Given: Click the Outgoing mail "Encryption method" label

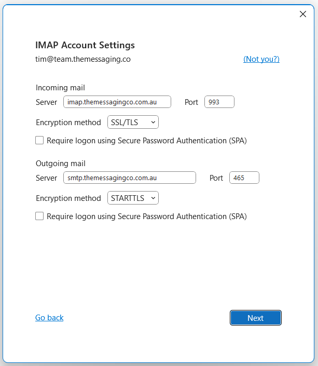Looking at the screenshot, I should [x=68, y=198].
